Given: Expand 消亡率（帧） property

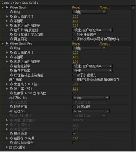Looking at the screenshot, I should [7, 89].
